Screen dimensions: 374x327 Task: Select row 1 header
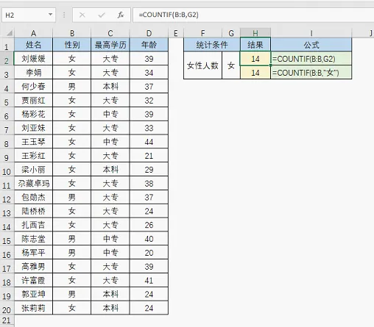coord(7,45)
